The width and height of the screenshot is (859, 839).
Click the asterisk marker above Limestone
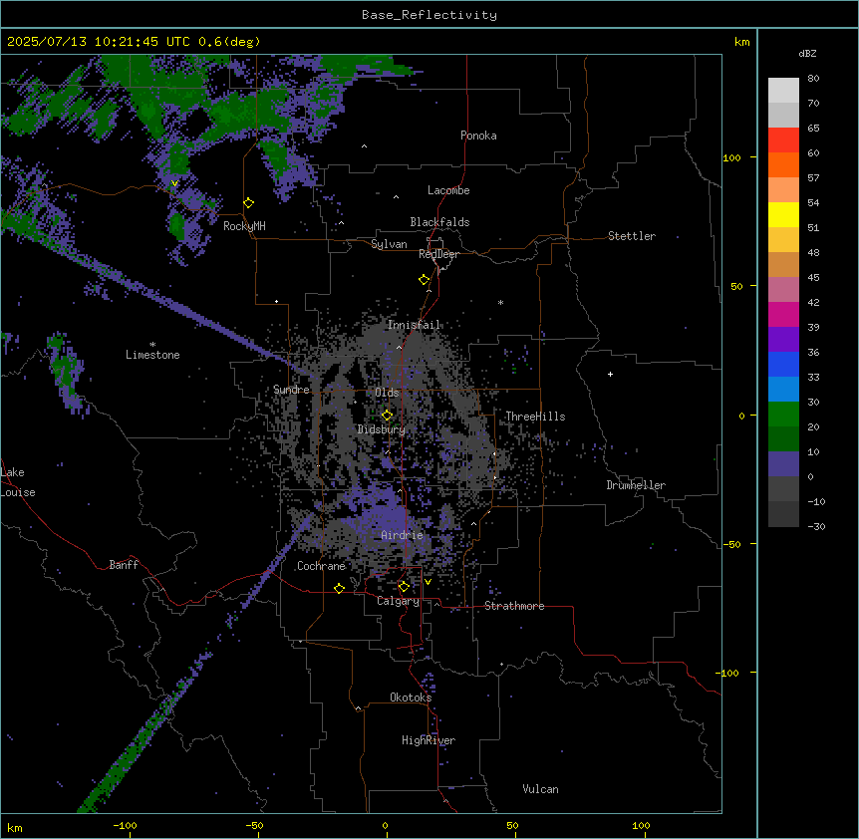152,345
